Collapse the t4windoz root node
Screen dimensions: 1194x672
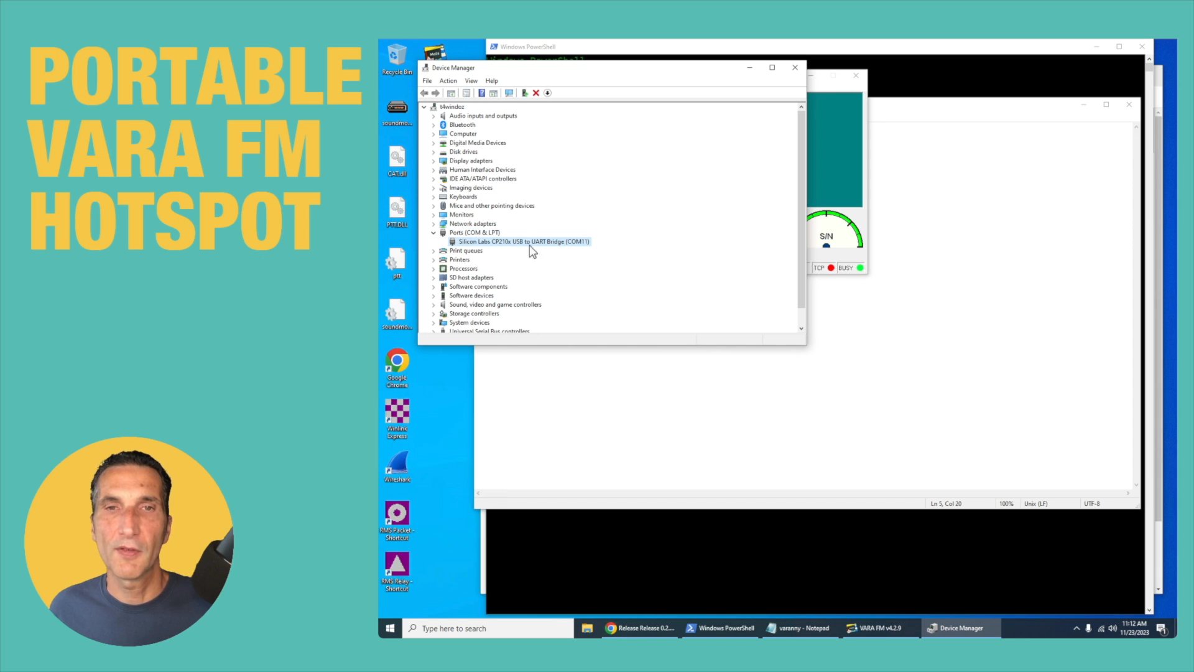click(424, 107)
